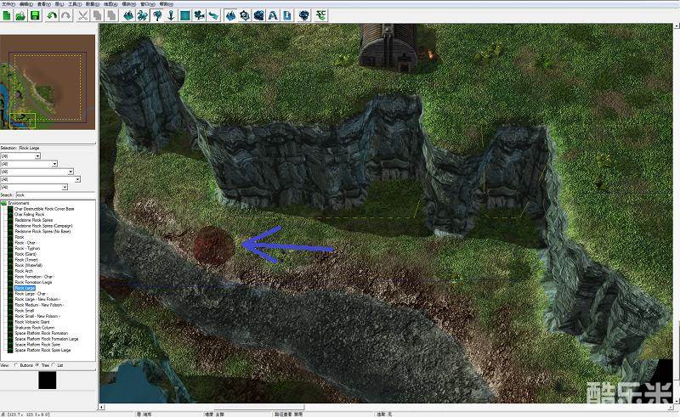Switch palette view to Buttons

tap(17, 365)
